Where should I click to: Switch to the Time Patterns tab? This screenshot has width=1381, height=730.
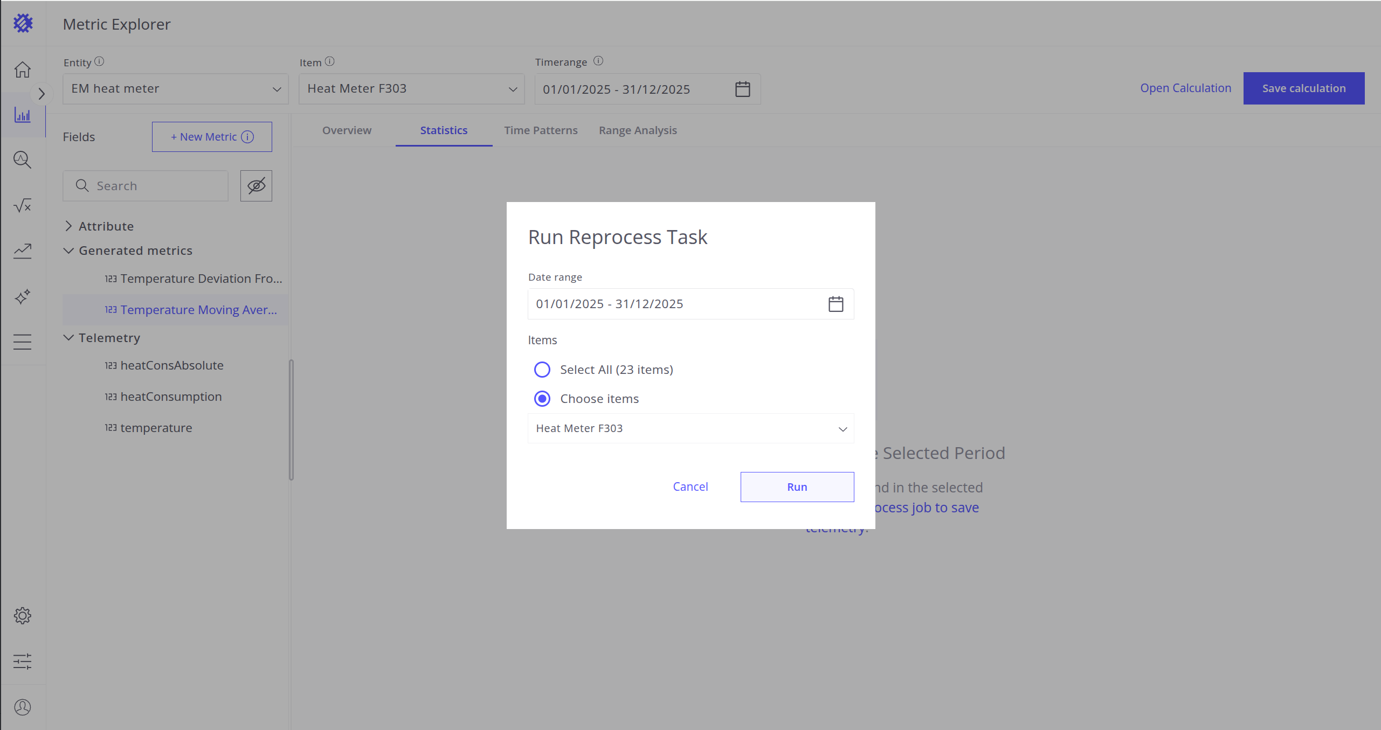(x=541, y=130)
